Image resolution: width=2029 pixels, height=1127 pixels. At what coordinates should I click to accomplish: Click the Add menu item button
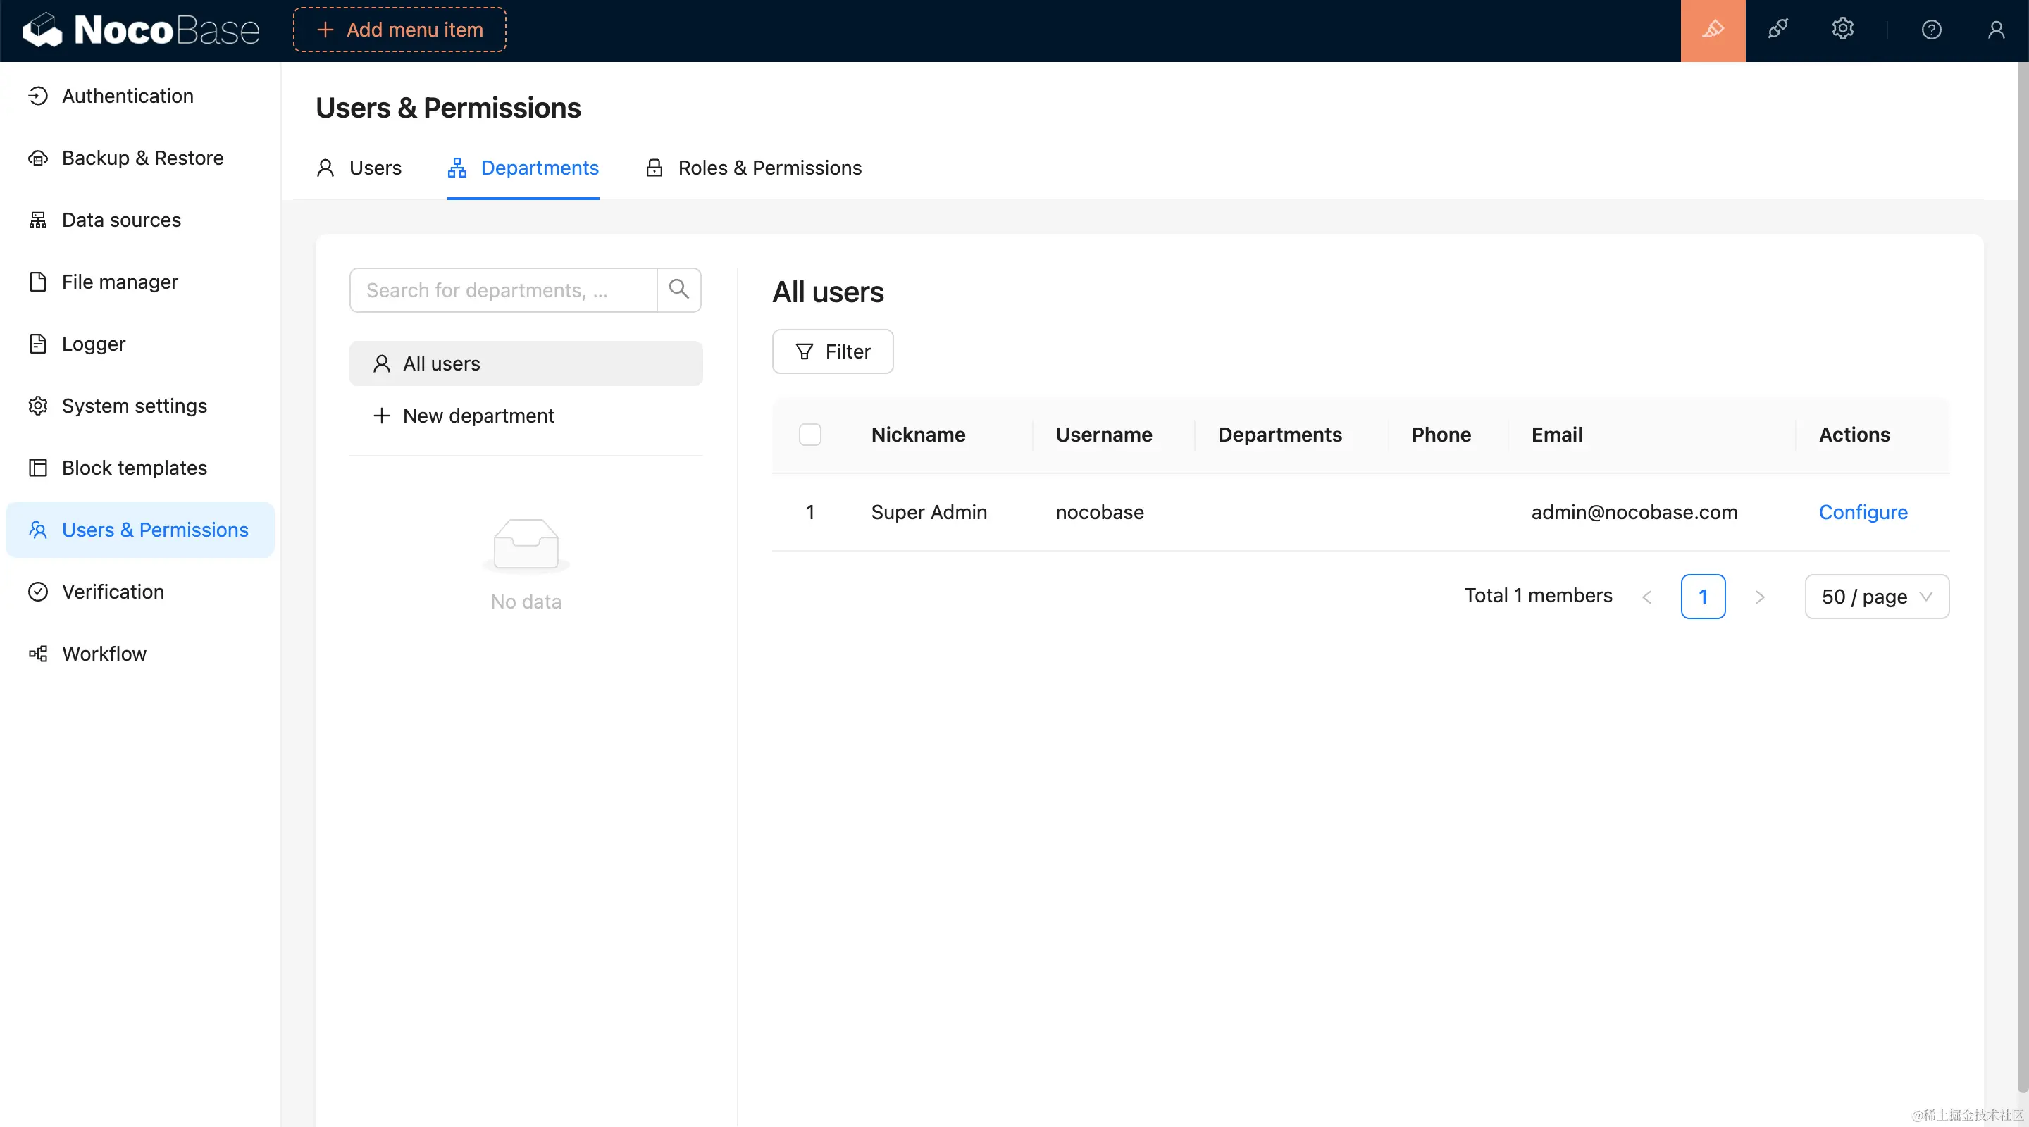point(399,30)
